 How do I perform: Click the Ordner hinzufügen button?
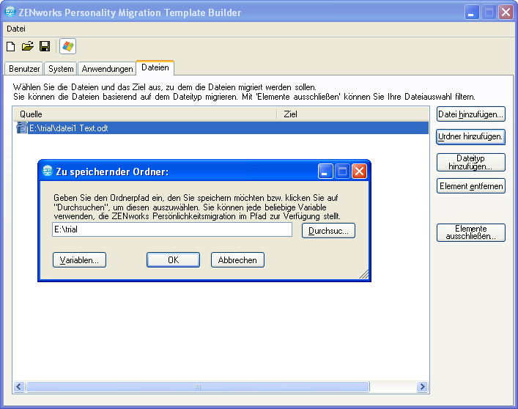(471, 136)
